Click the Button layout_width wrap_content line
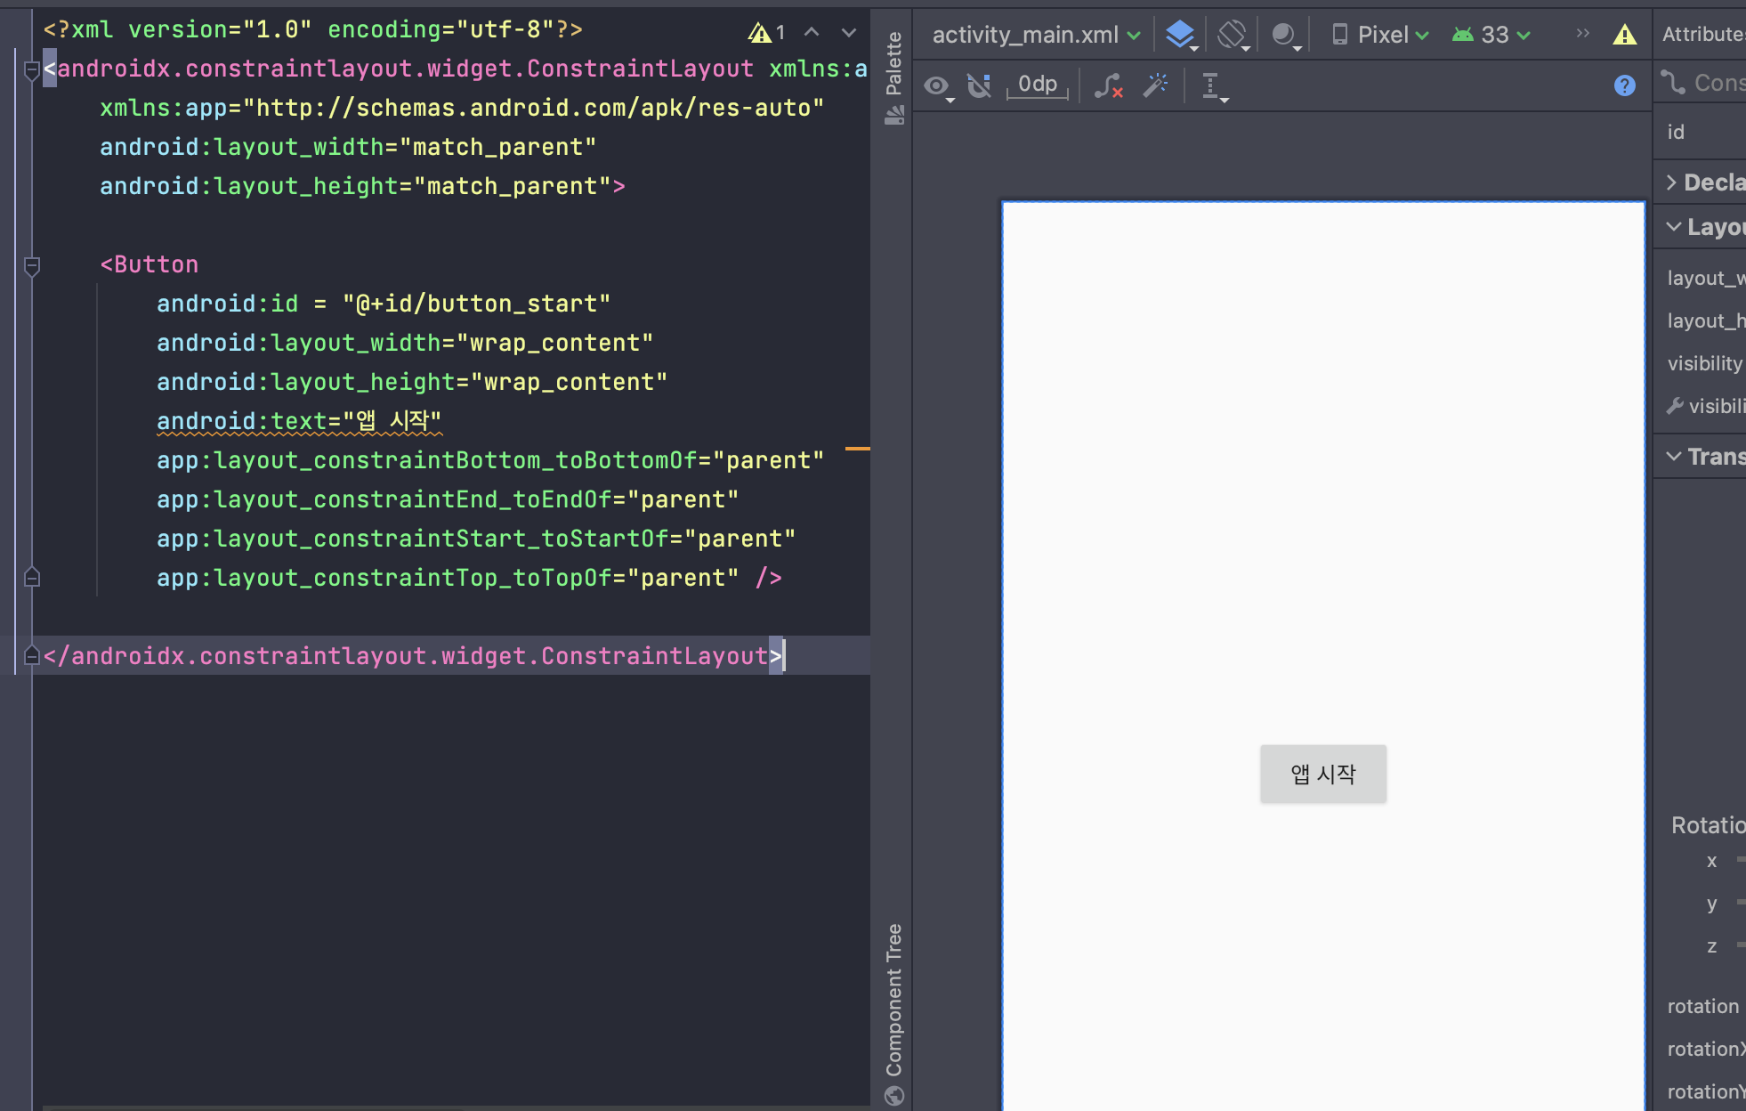Screen dimensions: 1746x1111 click(x=405, y=343)
